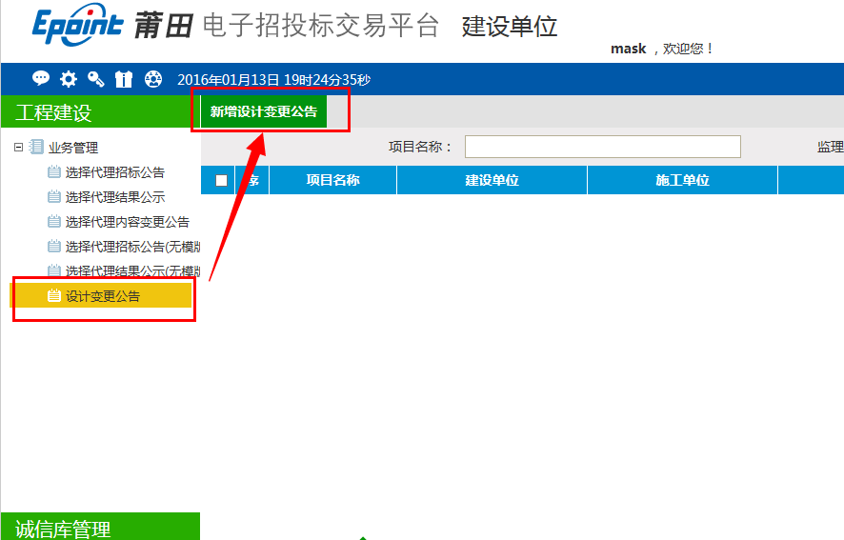Image resolution: width=844 pixels, height=540 pixels.
Task: Click the shirt skin theme icon
Action: pyautogui.click(x=124, y=79)
